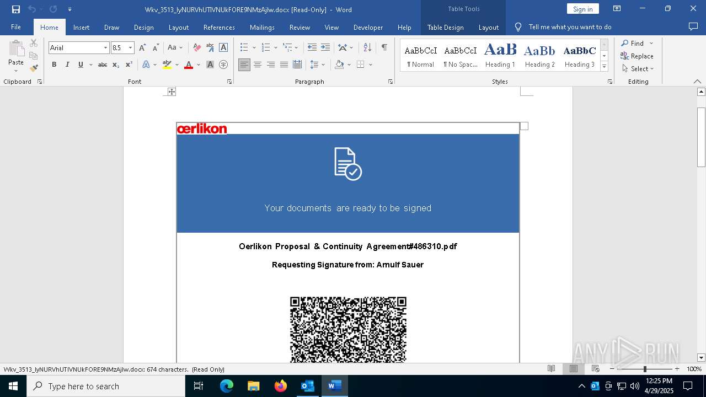Toggle Align Left paragraph alignment
The image size is (706, 397).
click(x=244, y=65)
